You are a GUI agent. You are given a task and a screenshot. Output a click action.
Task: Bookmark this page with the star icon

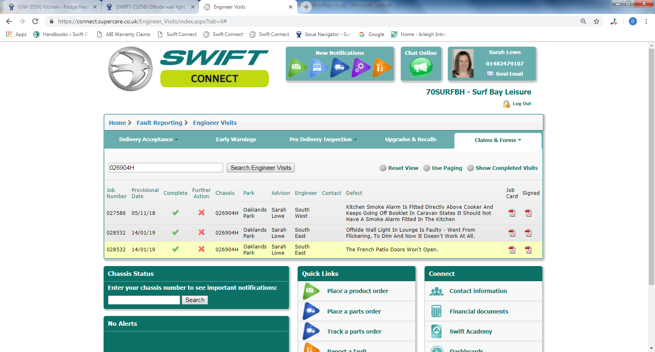(596, 21)
